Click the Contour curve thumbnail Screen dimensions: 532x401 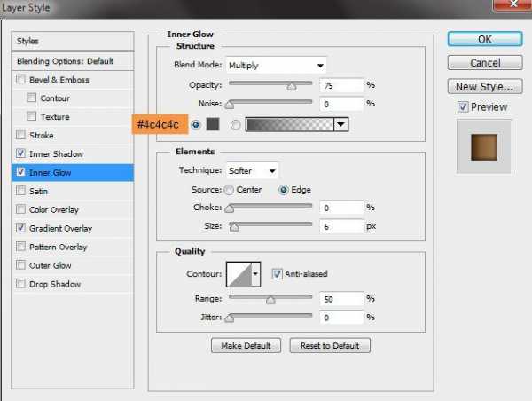tap(239, 274)
